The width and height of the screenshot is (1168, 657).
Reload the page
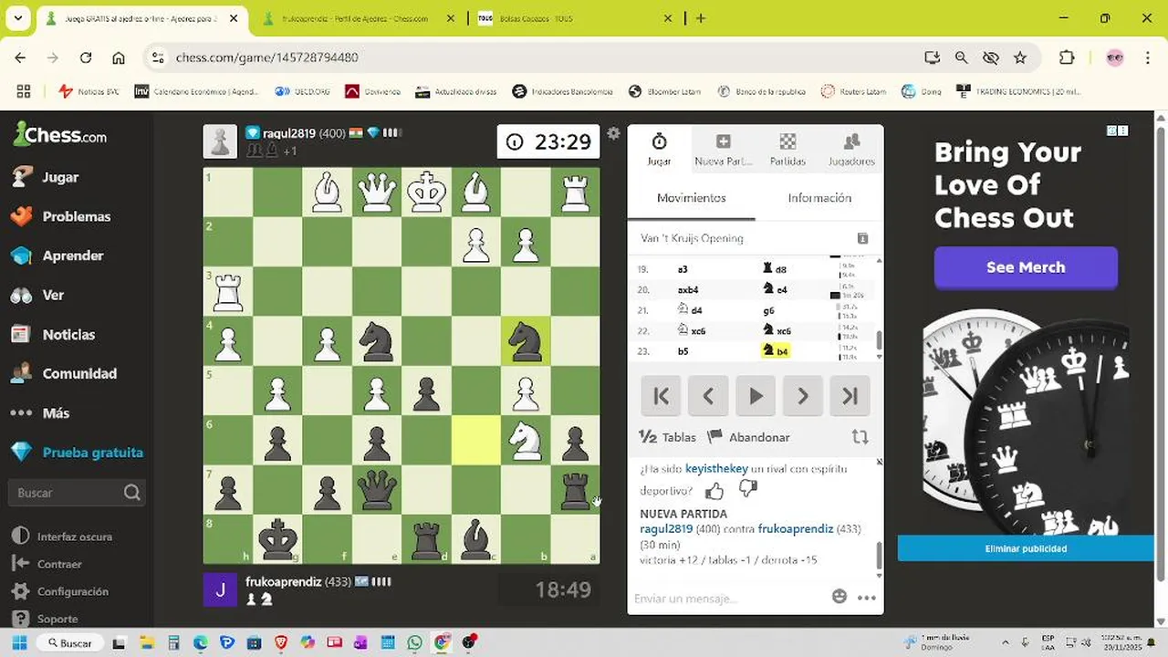pos(86,57)
